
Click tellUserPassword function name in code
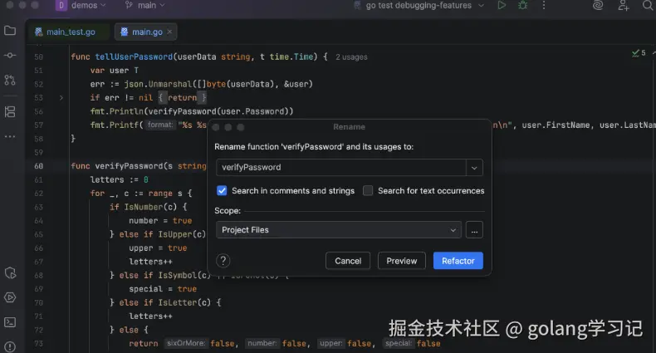point(134,56)
